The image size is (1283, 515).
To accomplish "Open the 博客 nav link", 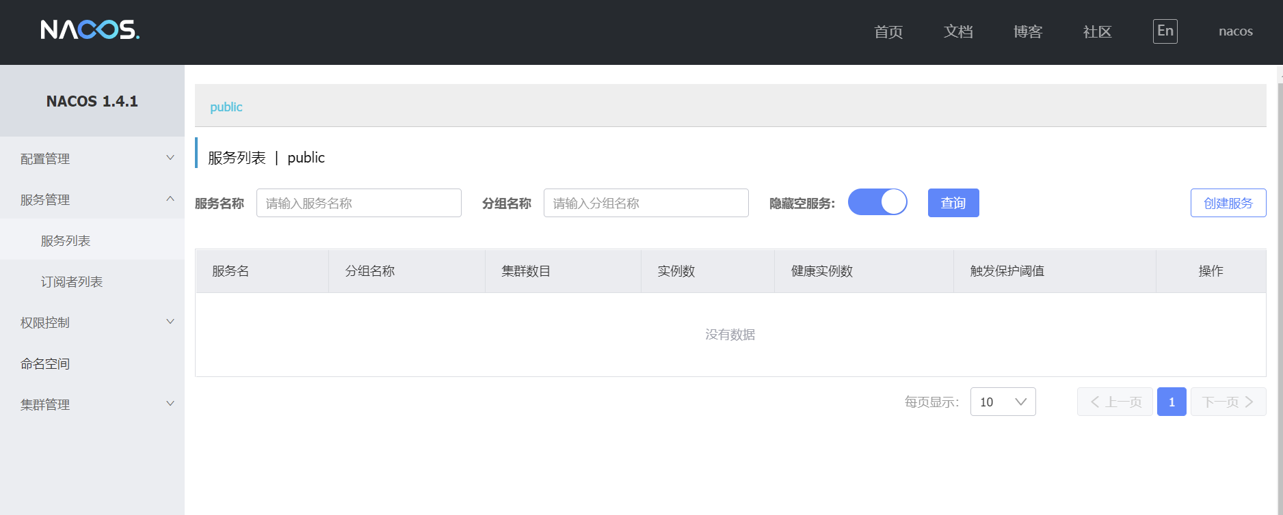I will [x=1028, y=32].
